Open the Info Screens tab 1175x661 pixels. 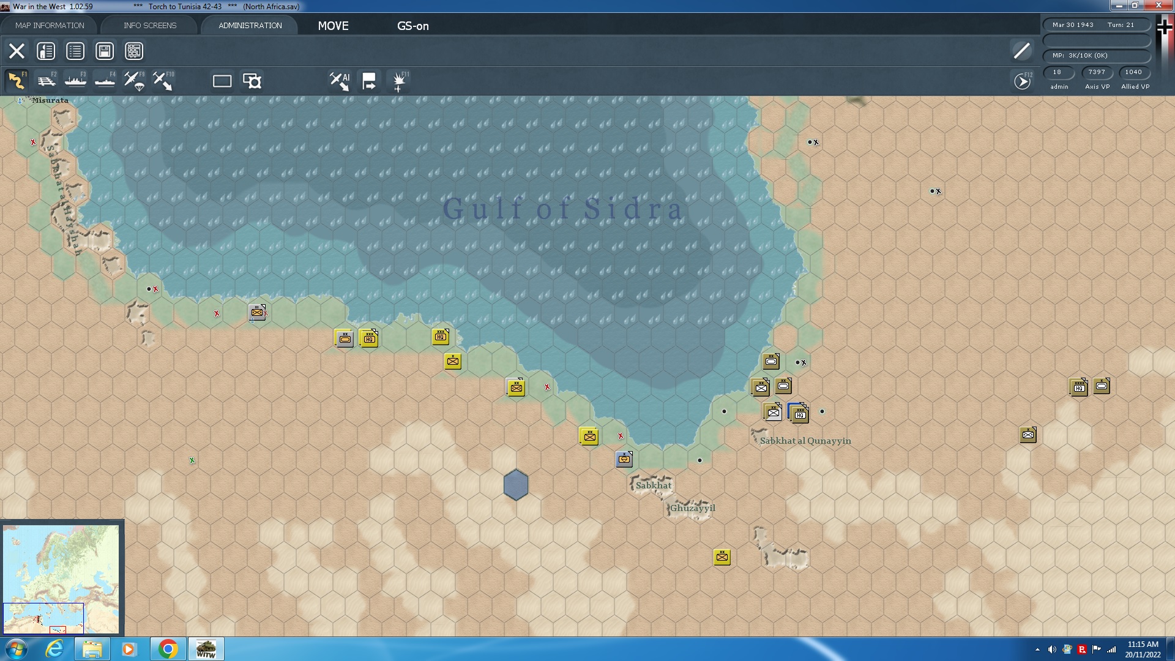click(149, 25)
